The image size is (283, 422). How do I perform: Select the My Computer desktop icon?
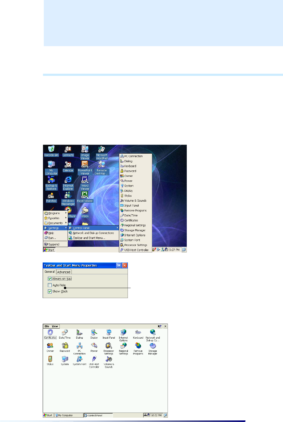(51, 168)
